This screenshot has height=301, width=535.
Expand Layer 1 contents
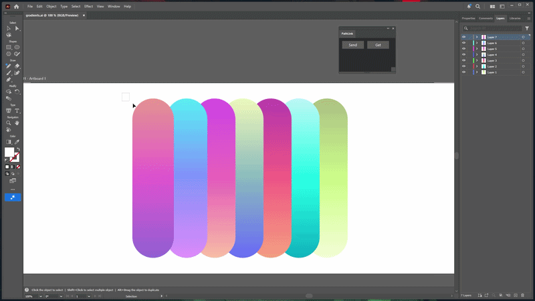tap(477, 72)
